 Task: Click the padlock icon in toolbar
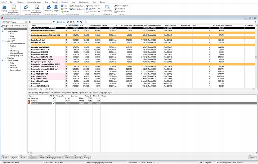[64, 22]
